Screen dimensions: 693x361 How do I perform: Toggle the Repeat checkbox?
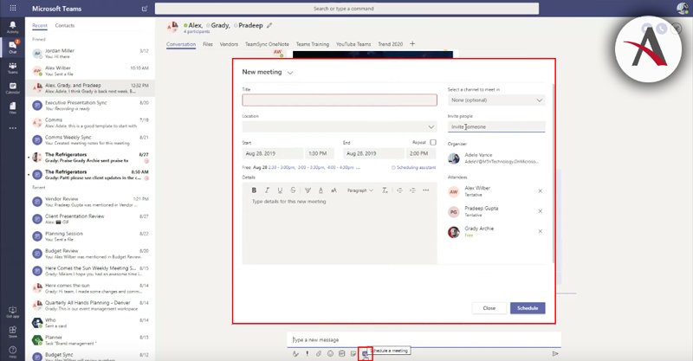tap(432, 142)
